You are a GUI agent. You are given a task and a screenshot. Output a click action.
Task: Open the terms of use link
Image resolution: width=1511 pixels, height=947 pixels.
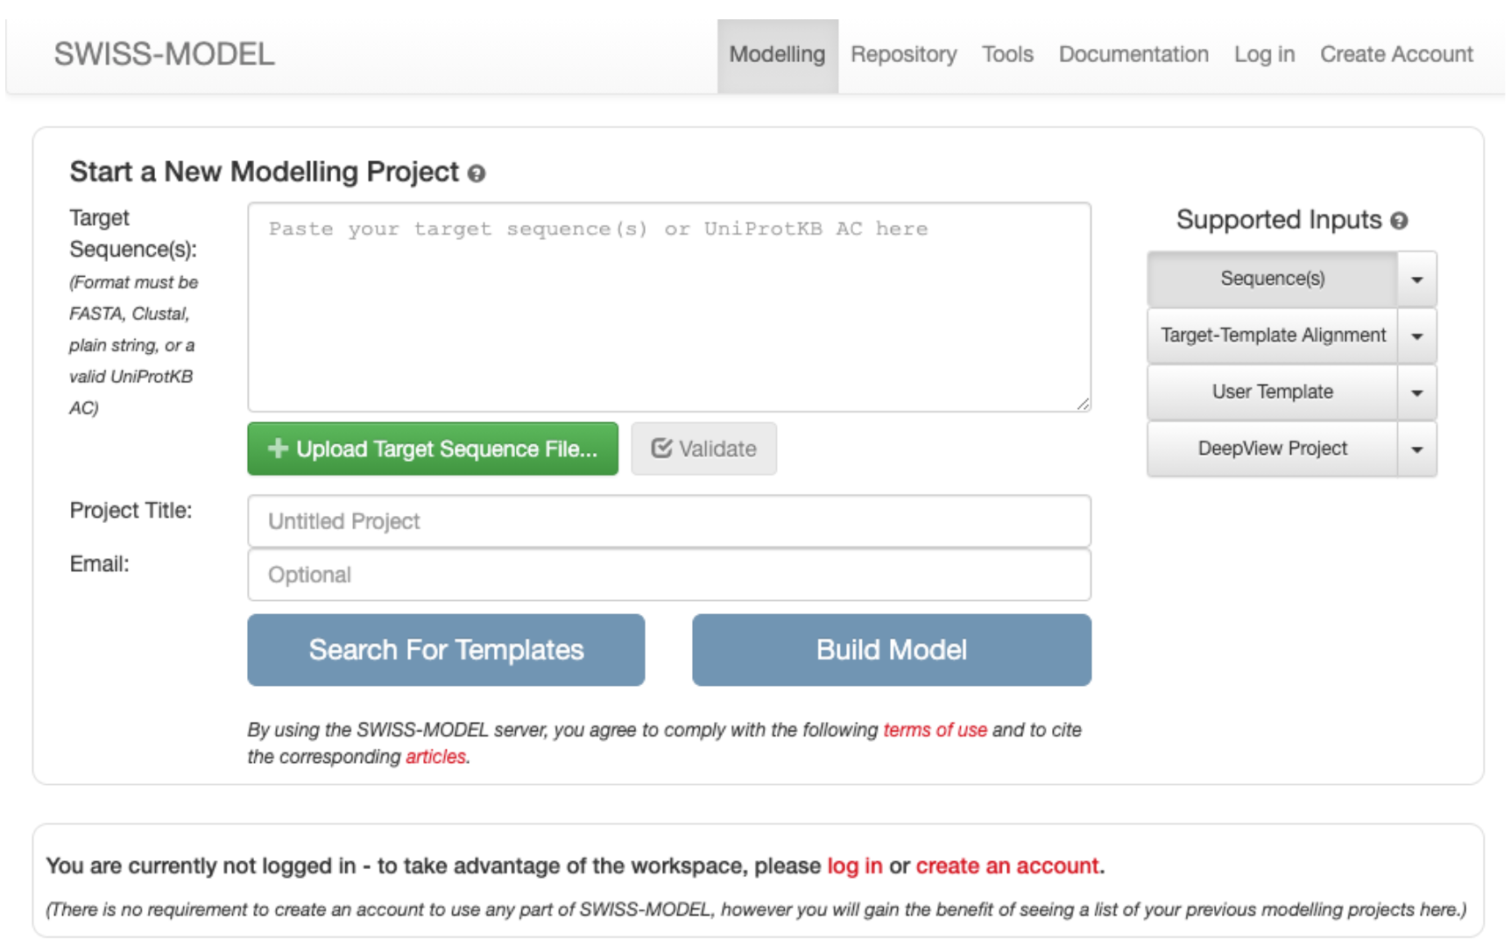pos(935,731)
